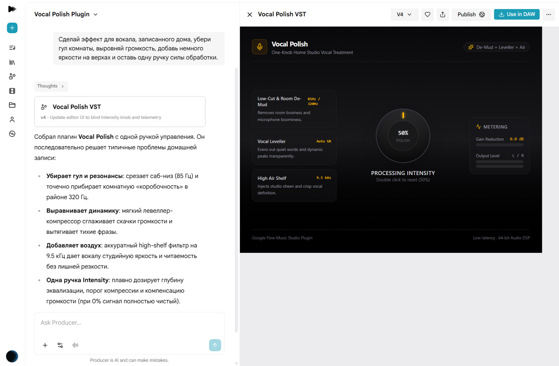Click 'Google Flow Music Studio Plugin' footer text
The width and height of the screenshot is (559, 366).
pyautogui.click(x=282, y=238)
